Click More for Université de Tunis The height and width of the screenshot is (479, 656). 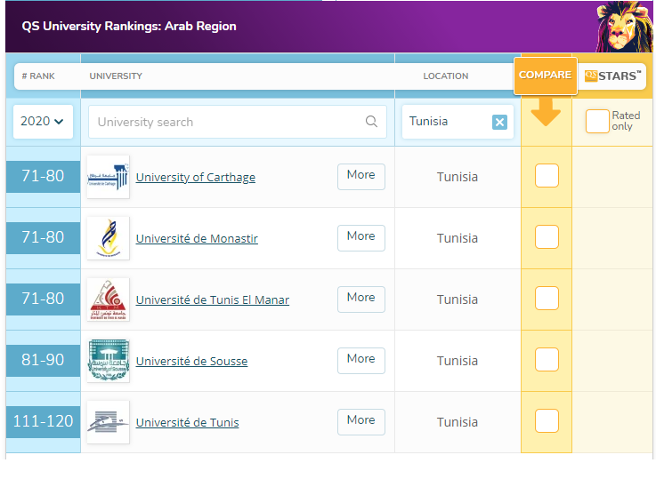[x=361, y=422]
